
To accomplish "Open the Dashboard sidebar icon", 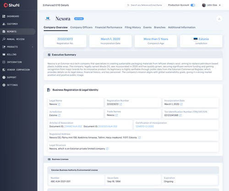I will tap(4, 16).
